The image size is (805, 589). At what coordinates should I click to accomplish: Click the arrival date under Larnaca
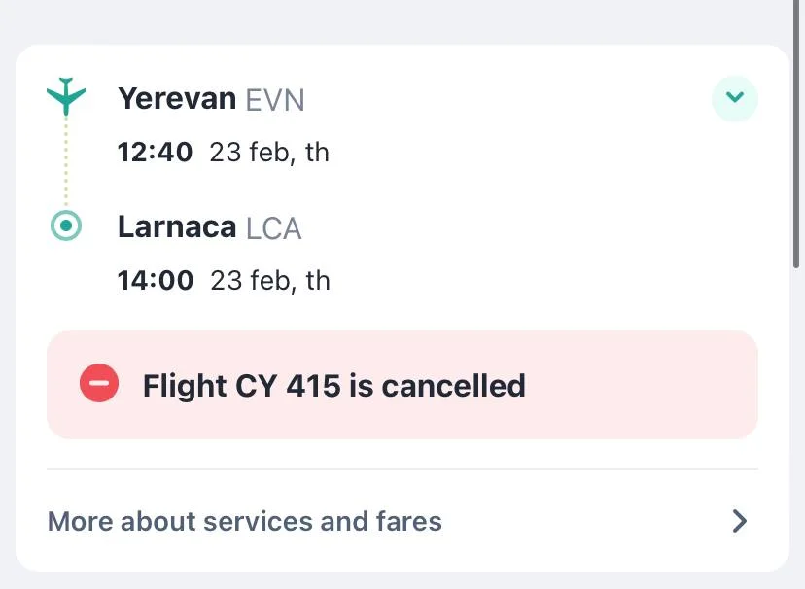tap(270, 281)
